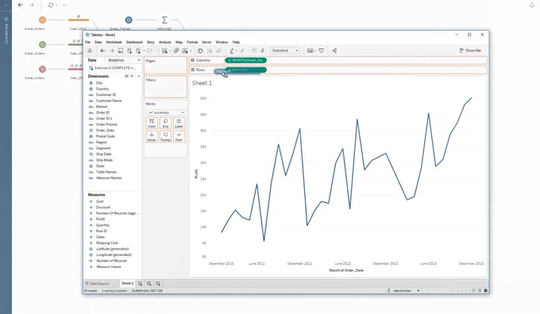The width and height of the screenshot is (540, 314).
Task: Select the Sheet 1 tab
Action: (127, 283)
